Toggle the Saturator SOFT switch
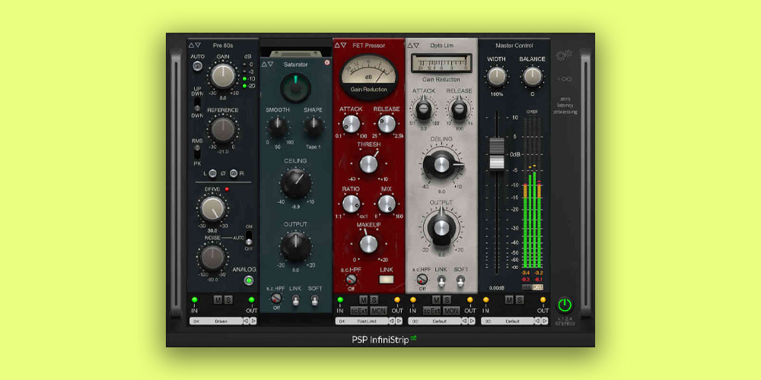Image resolution: width=761 pixels, height=380 pixels. point(315,299)
